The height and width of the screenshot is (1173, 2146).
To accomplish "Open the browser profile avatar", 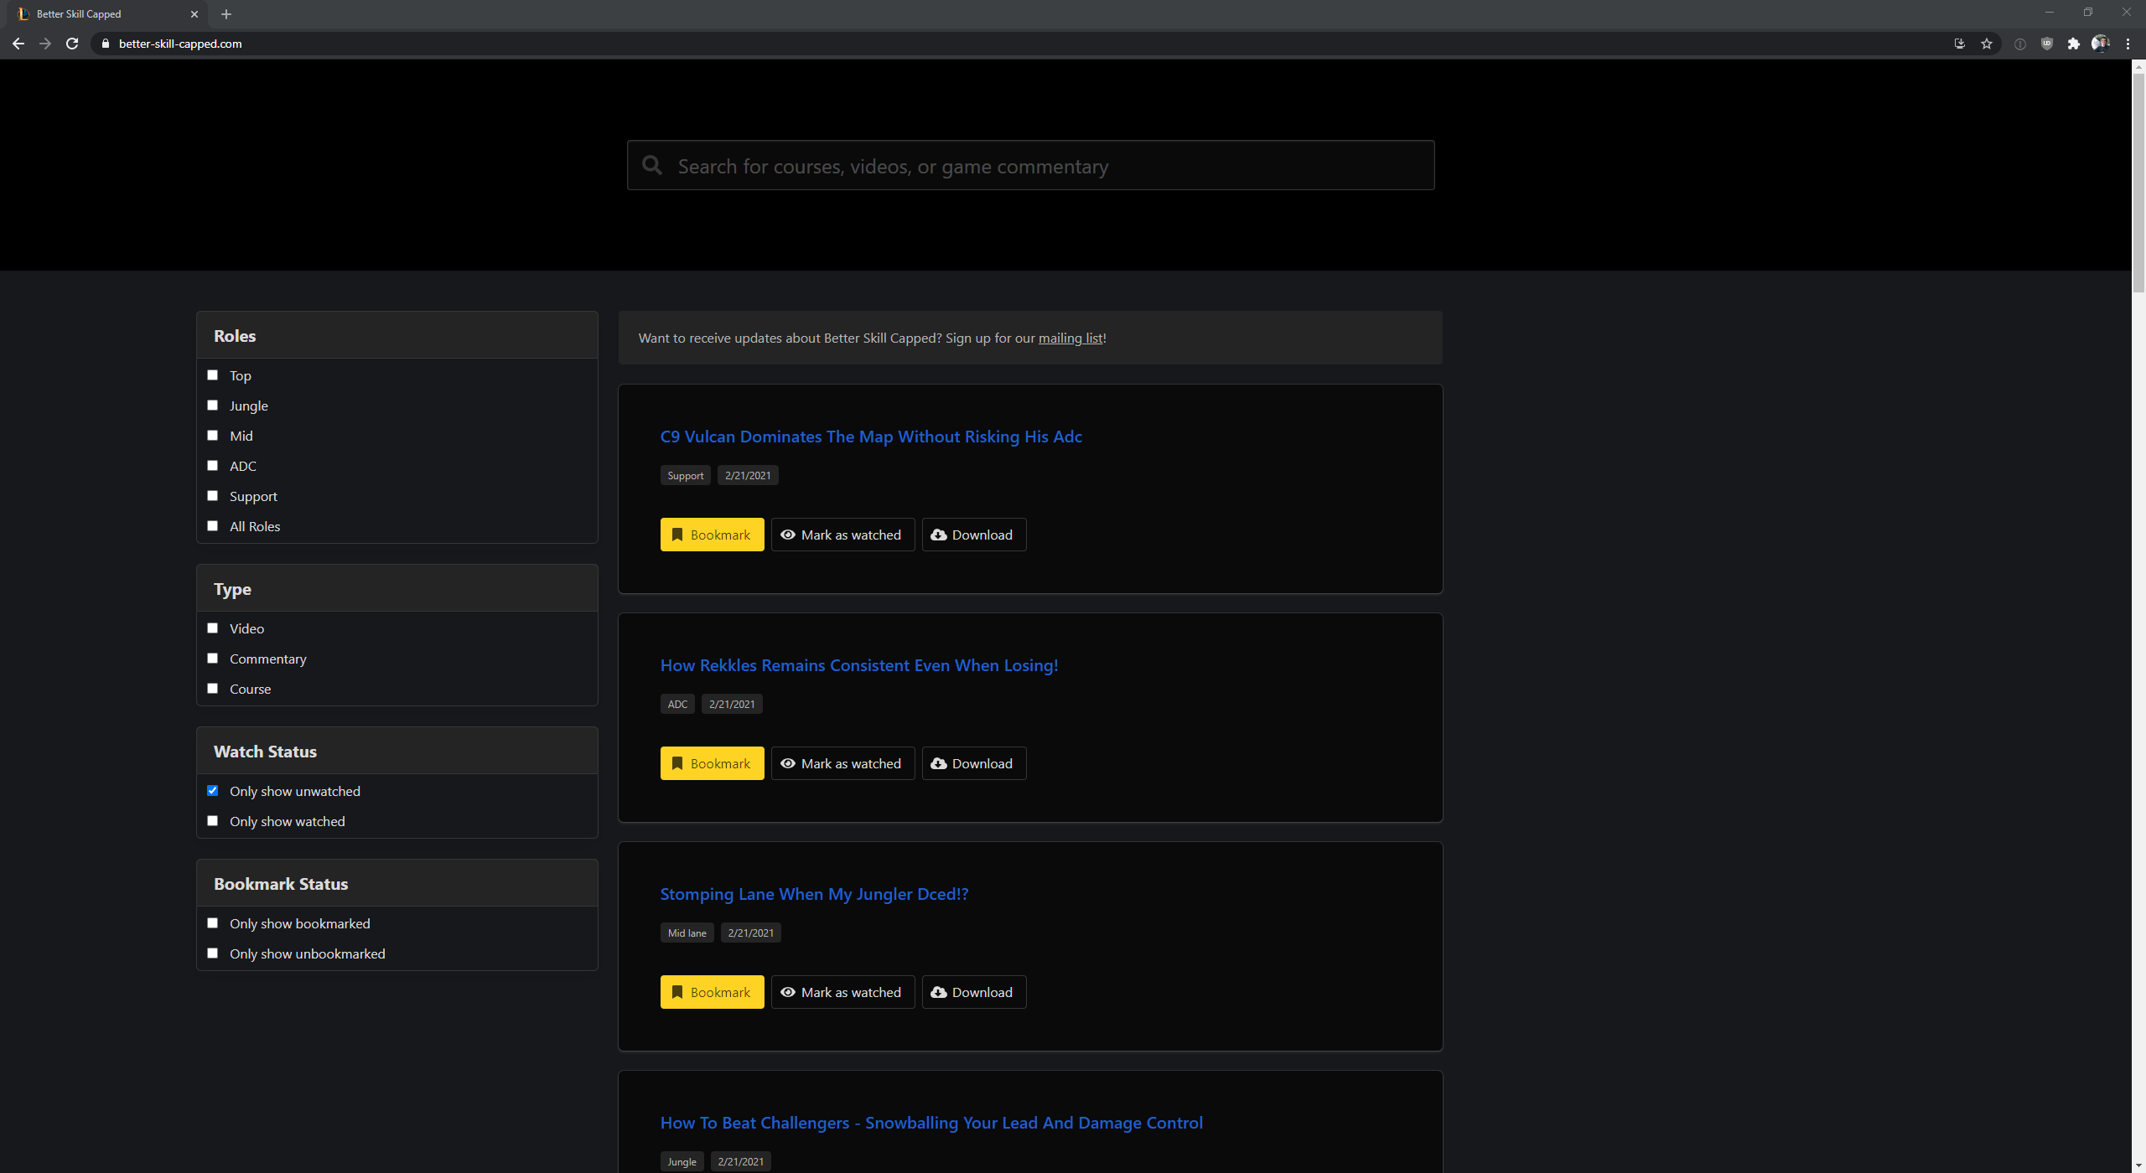I will pyautogui.click(x=2101, y=44).
